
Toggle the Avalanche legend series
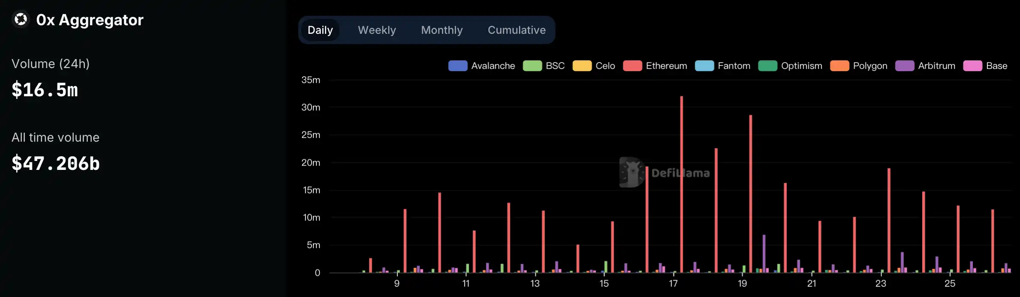coord(482,66)
